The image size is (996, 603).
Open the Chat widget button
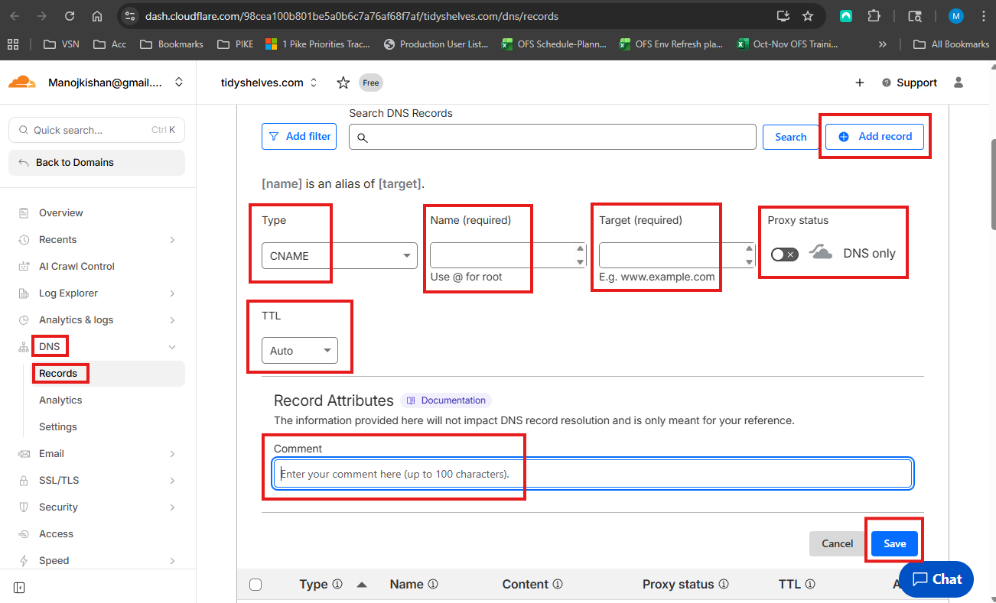click(936, 579)
